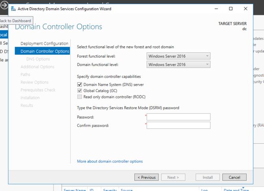This screenshot has height=191, width=264.
Task: Click the Server Manager back arrow icon
Action: [4, 5]
